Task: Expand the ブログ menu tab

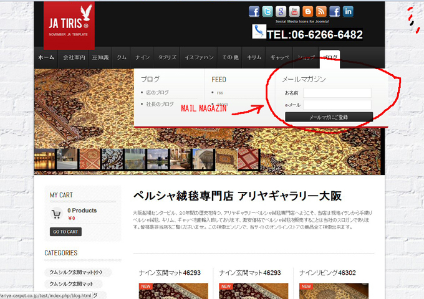Action: pos(330,57)
